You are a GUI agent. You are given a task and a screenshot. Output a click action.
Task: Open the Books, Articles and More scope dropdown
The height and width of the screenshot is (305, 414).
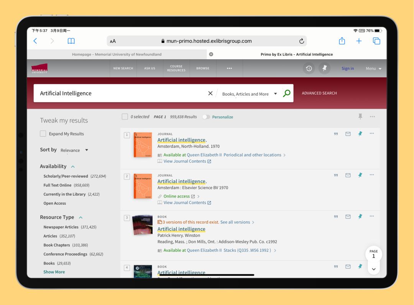click(250, 94)
